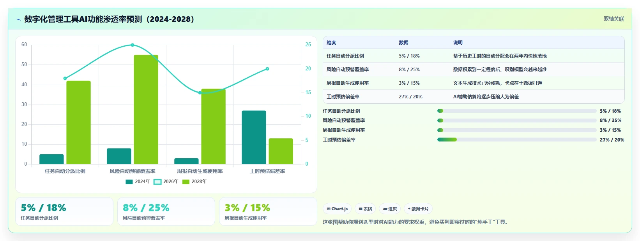Viewport: 640px width, 241px height.
Task: Click the 2026 line peak point above 风险自动预警覆盖率
Action: [133, 45]
